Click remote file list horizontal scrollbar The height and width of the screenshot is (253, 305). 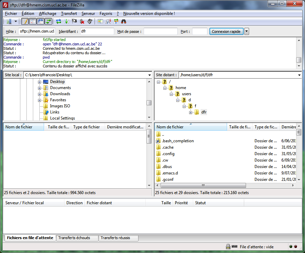pos(203,185)
